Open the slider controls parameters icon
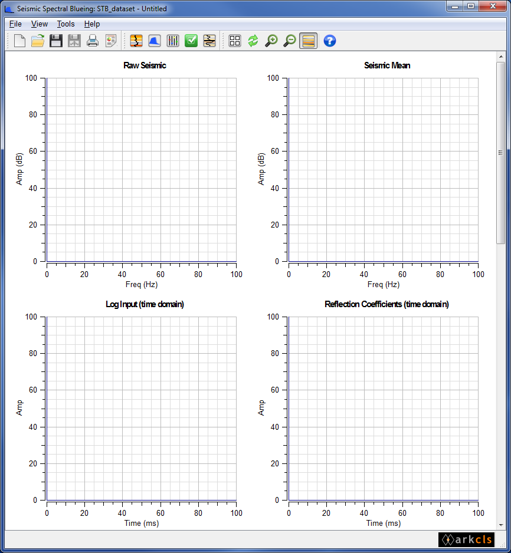This screenshot has height=553, width=511. coord(173,41)
